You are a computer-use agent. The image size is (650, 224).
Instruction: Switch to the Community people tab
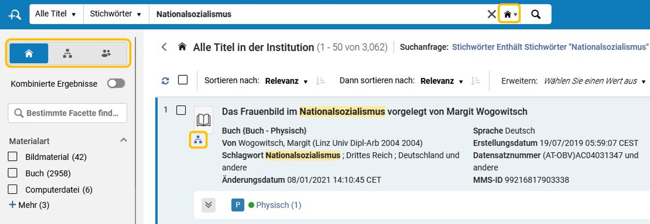(x=106, y=53)
